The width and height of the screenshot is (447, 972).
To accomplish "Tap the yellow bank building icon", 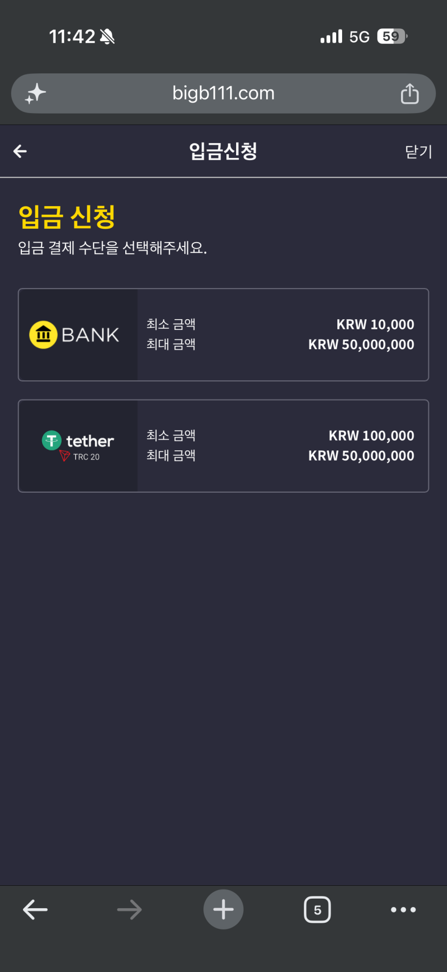I will (x=43, y=335).
